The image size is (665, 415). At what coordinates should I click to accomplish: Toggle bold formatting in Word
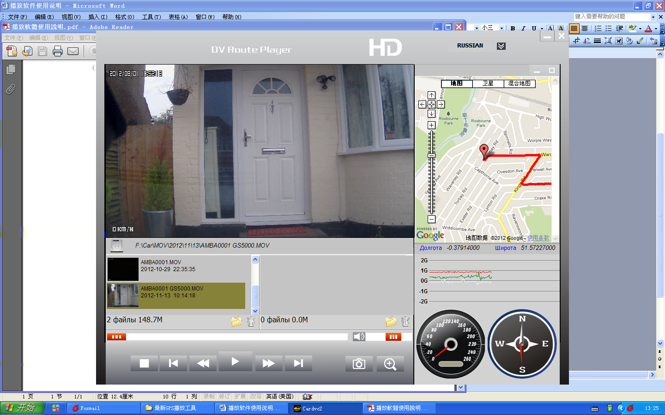[x=513, y=28]
